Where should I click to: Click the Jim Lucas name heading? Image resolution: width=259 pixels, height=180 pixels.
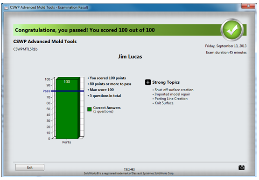pos(130,57)
